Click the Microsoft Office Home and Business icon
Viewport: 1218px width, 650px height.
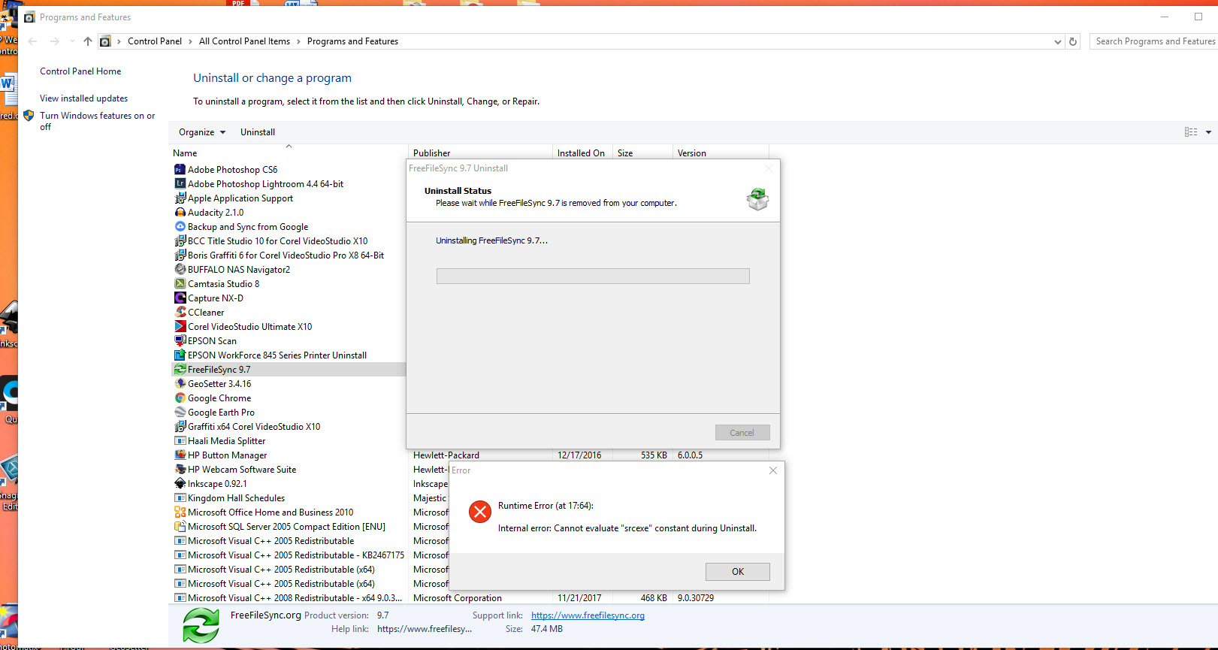click(x=180, y=512)
